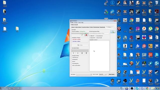
Task: Click the play button under Download Addons
Action: click(73, 53)
